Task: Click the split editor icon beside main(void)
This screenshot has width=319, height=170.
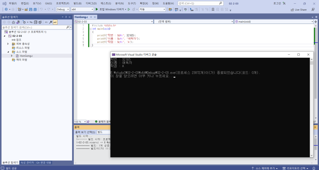Action: point(316,22)
